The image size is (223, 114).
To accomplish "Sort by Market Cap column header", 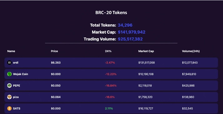I will click(146, 51).
